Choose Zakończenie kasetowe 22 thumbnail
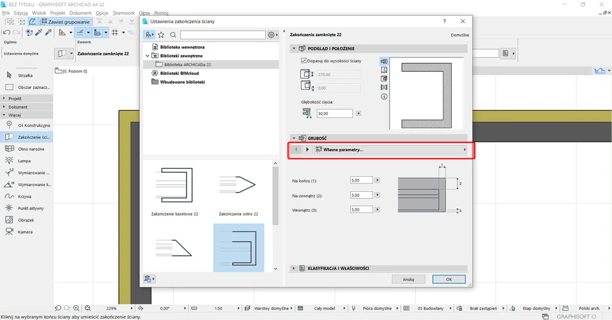This screenshot has height=320, width=612. [175, 190]
